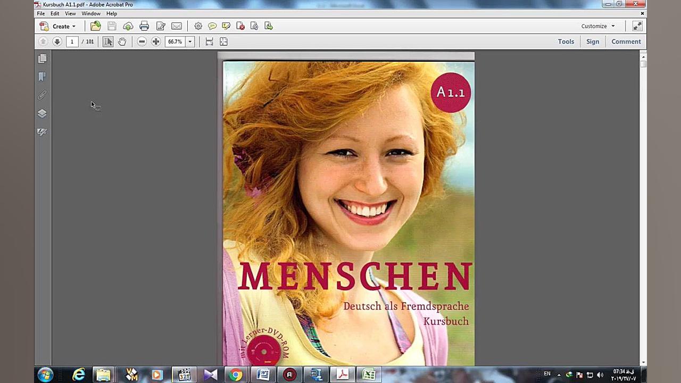The width and height of the screenshot is (681, 383).
Task: Click the Delete page icon
Action: click(240, 26)
